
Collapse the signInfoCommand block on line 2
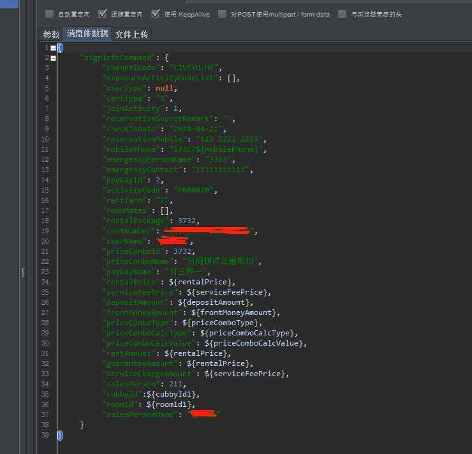pos(54,58)
